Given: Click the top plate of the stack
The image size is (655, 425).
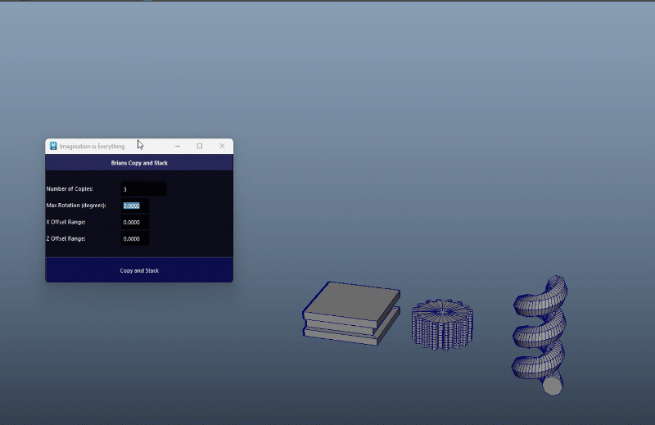Looking at the screenshot, I should tap(352, 296).
